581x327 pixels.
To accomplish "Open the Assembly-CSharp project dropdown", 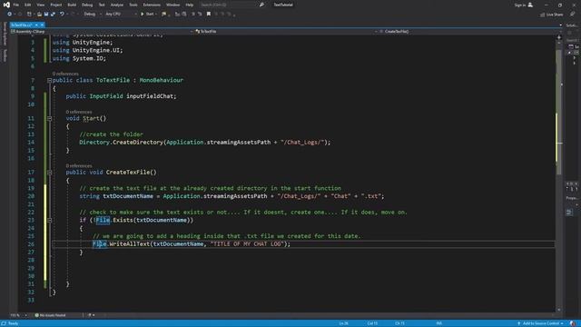I will [102, 32].
